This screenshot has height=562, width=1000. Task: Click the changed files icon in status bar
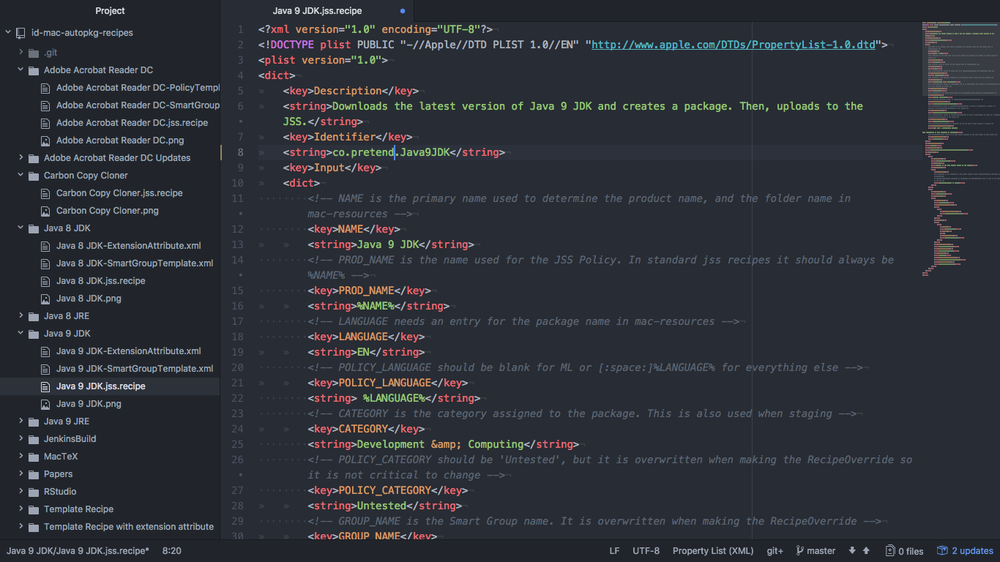(890, 551)
